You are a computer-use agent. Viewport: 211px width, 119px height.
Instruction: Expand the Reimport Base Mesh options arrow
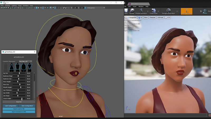click(177, 11)
